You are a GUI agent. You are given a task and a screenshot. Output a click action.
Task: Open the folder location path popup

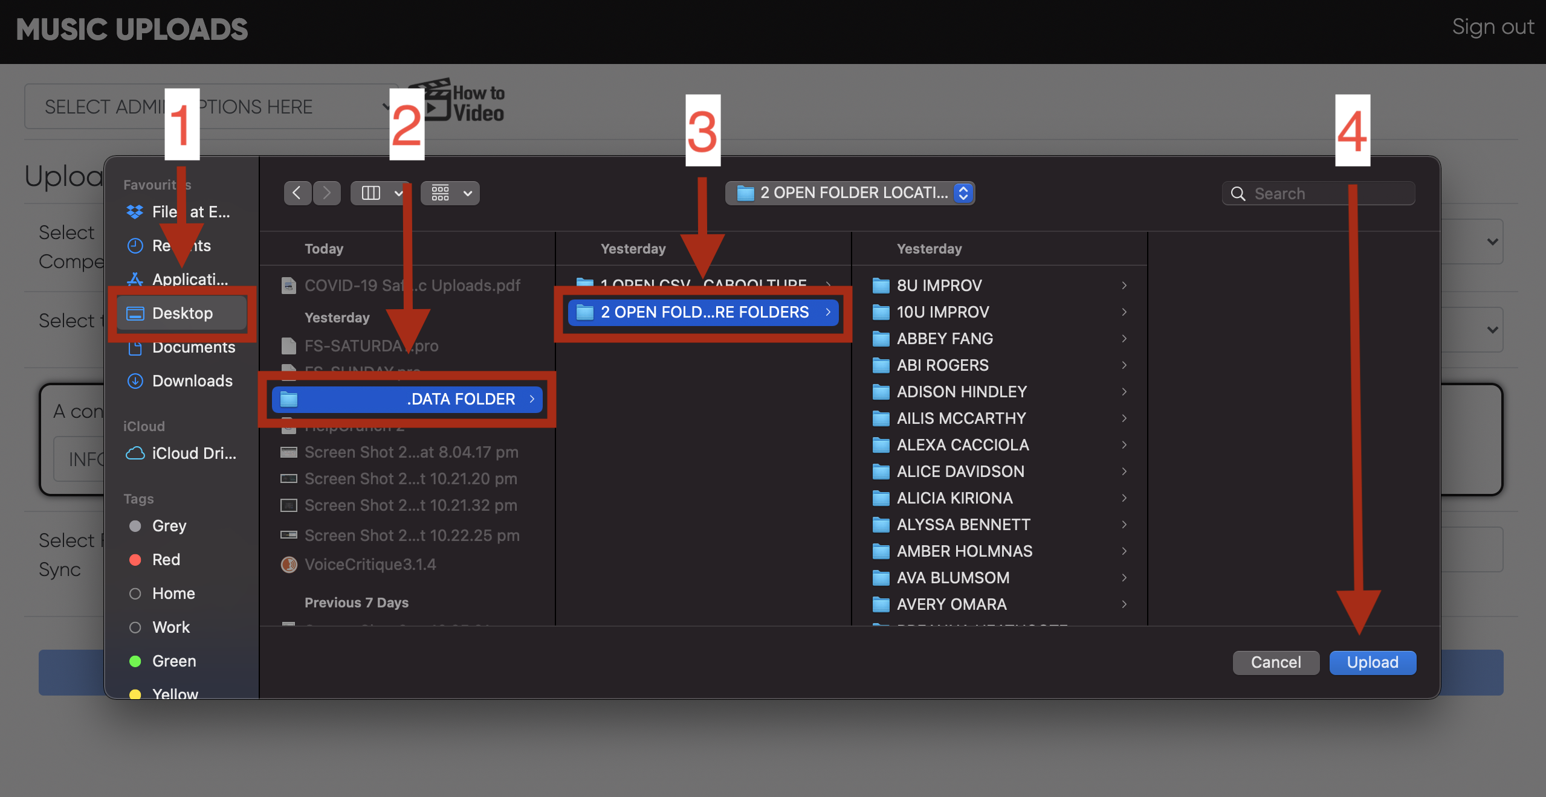tap(850, 193)
